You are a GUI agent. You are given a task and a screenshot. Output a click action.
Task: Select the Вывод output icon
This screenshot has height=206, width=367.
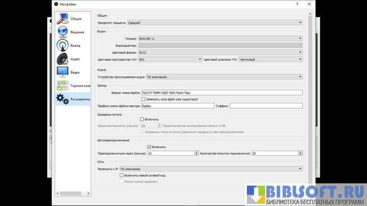(63, 45)
